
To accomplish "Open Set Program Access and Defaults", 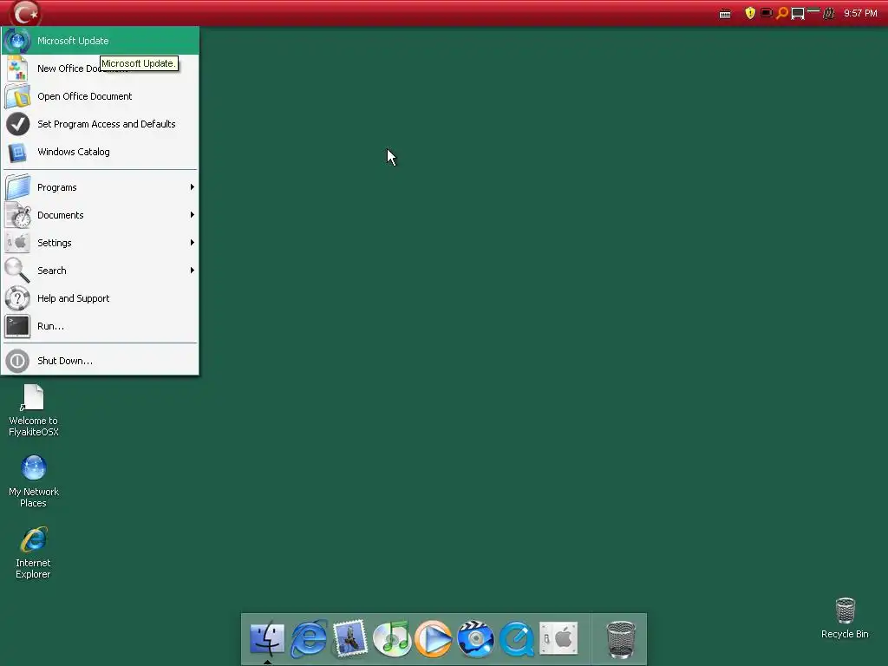I will [101, 124].
